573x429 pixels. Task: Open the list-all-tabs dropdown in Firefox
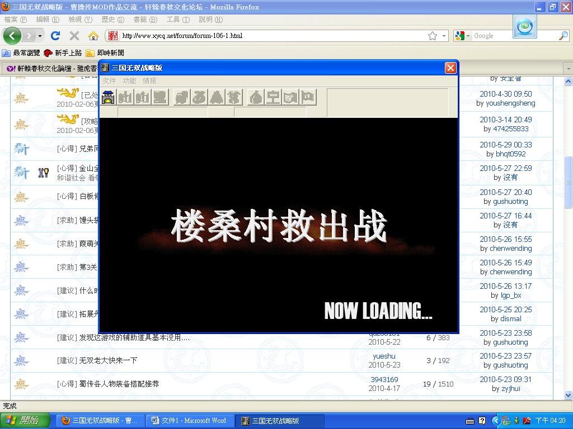tap(569, 68)
